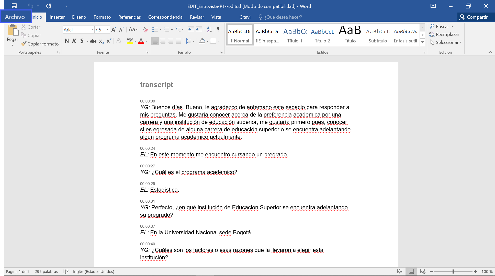Switch to the Revisar tab

point(197,17)
